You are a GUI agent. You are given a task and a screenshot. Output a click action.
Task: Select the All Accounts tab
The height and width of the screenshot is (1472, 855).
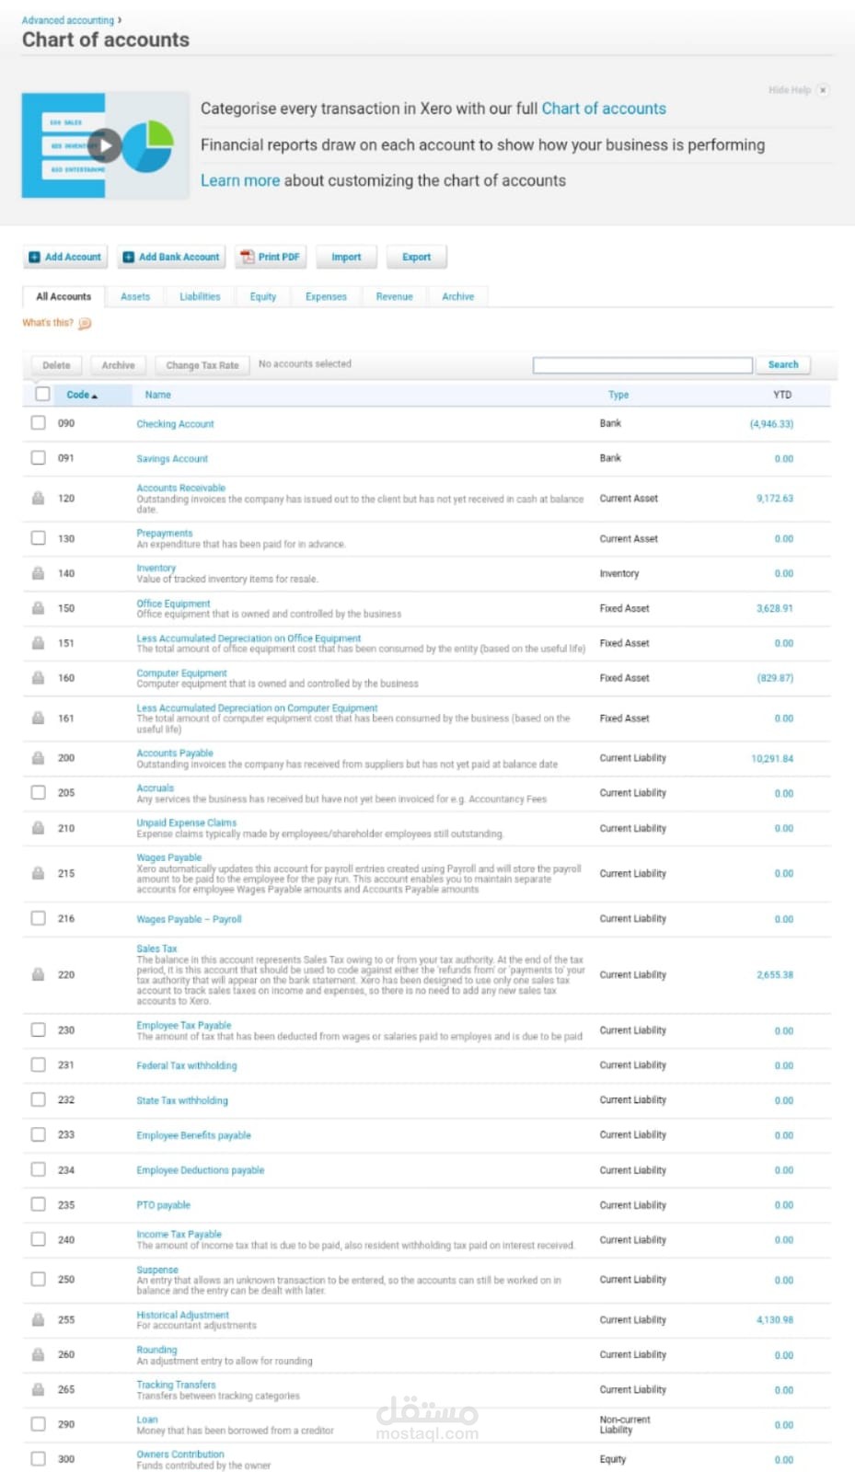[x=64, y=296]
